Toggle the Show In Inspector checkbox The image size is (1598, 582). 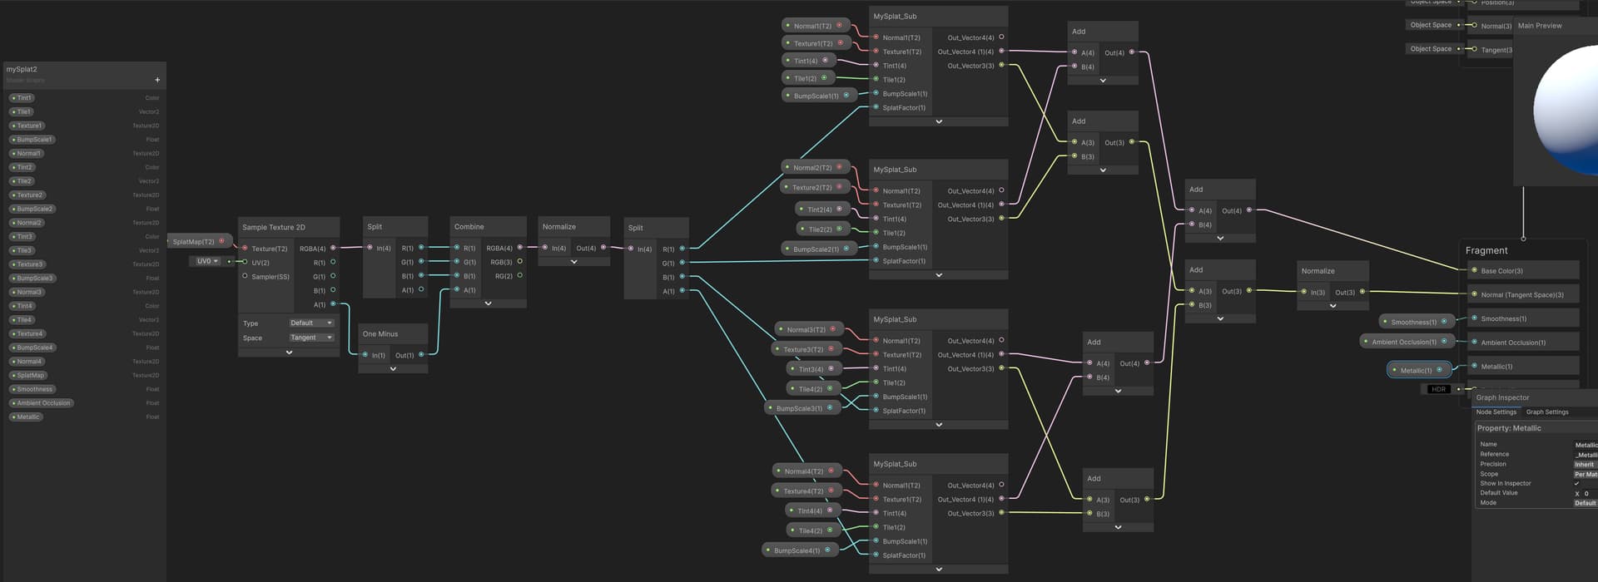pos(1576,483)
